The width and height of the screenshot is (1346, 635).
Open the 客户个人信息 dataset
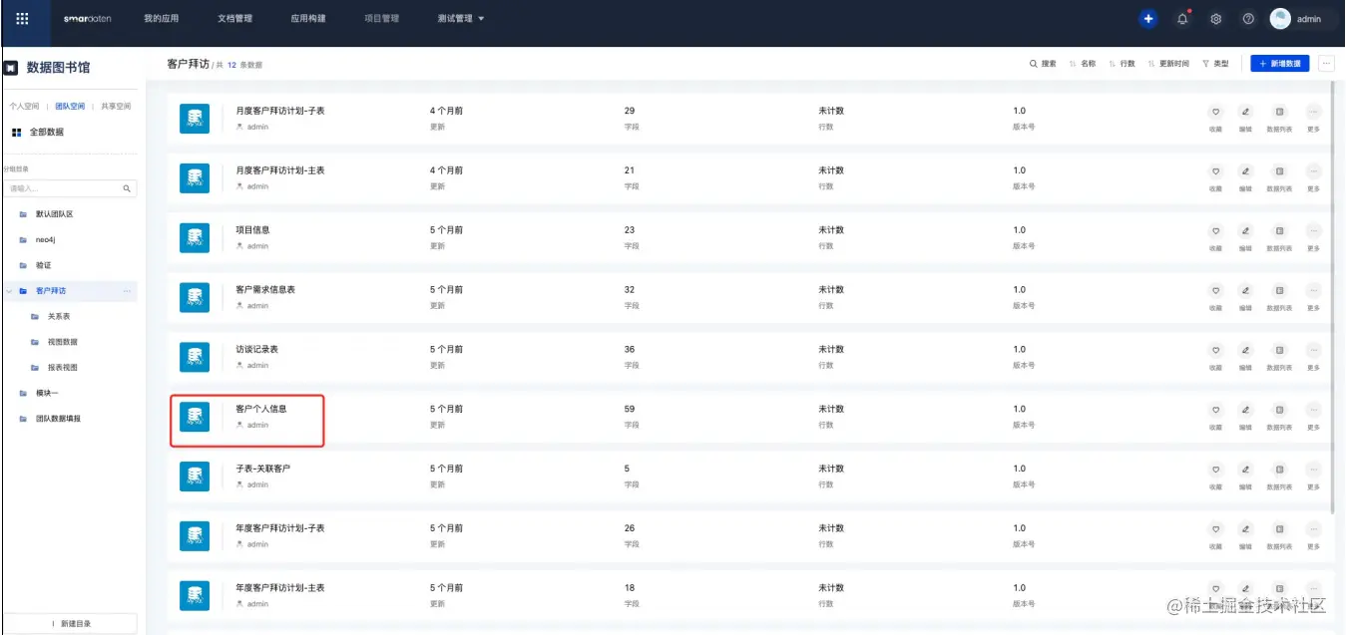(x=261, y=409)
